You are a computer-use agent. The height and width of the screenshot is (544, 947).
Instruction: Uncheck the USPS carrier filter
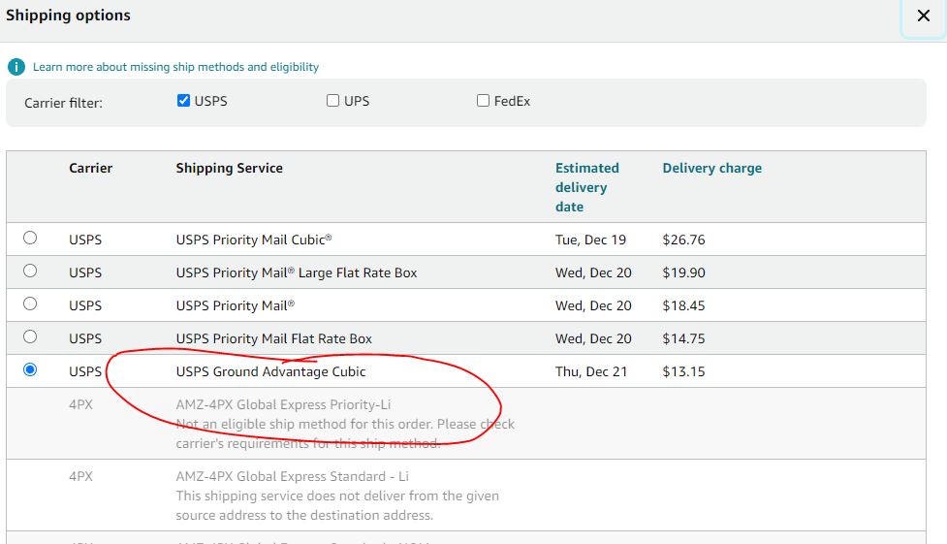(183, 100)
